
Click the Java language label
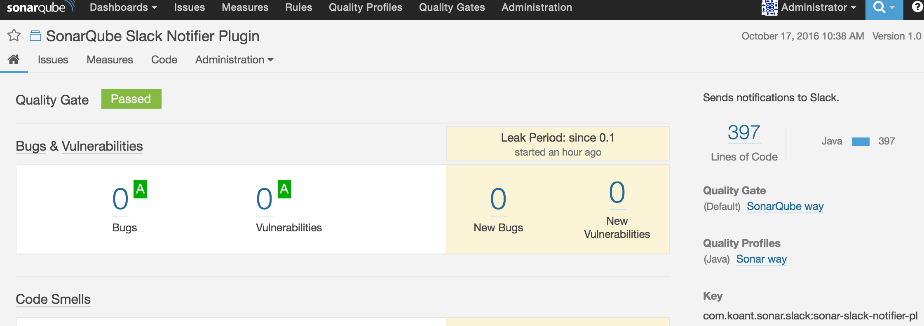832,141
